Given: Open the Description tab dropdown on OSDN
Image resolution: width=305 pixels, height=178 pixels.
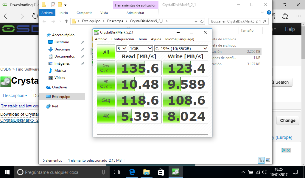Looking at the screenshot, I should pyautogui.click(x=15, y=96).
